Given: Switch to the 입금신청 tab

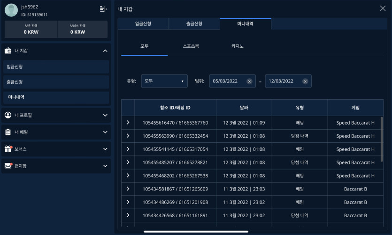Looking at the screenshot, I should pos(143,24).
